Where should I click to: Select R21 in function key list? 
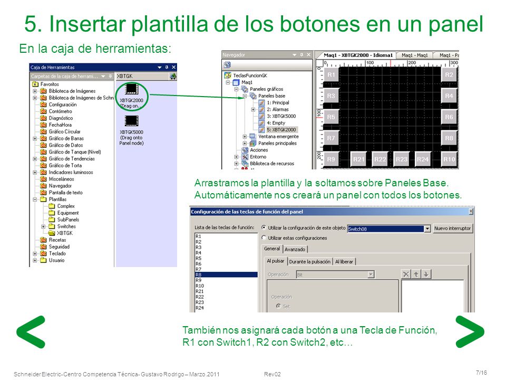point(226,291)
